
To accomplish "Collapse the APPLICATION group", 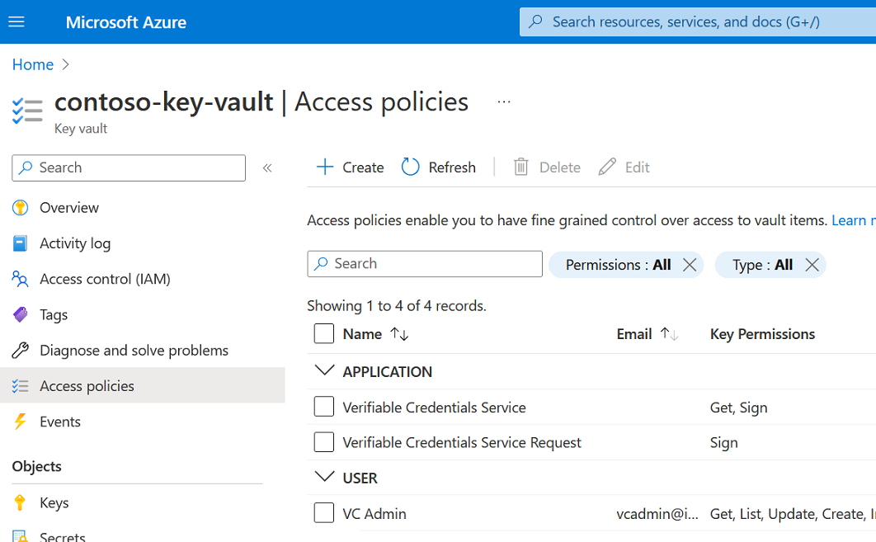I will pyautogui.click(x=325, y=370).
